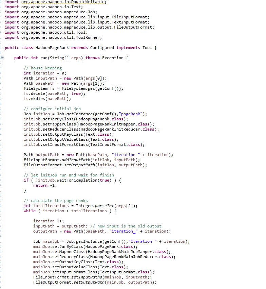This screenshot has width=266, height=289.
Task: Click the 'fs.delete(basePath, true);' line
Action: coord(54,93)
